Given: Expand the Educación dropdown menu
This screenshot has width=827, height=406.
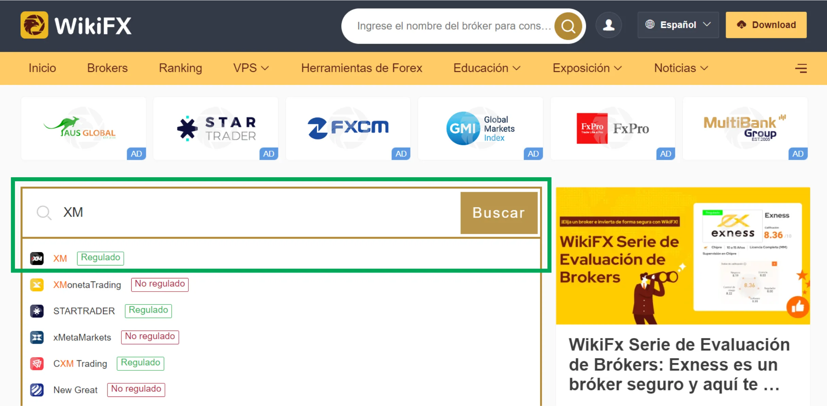Looking at the screenshot, I should pyautogui.click(x=487, y=68).
